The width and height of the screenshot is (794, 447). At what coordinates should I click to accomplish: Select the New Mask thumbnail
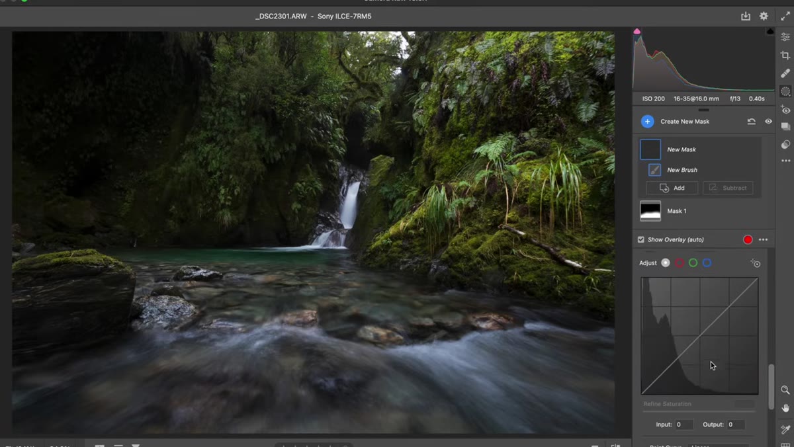[650, 149]
